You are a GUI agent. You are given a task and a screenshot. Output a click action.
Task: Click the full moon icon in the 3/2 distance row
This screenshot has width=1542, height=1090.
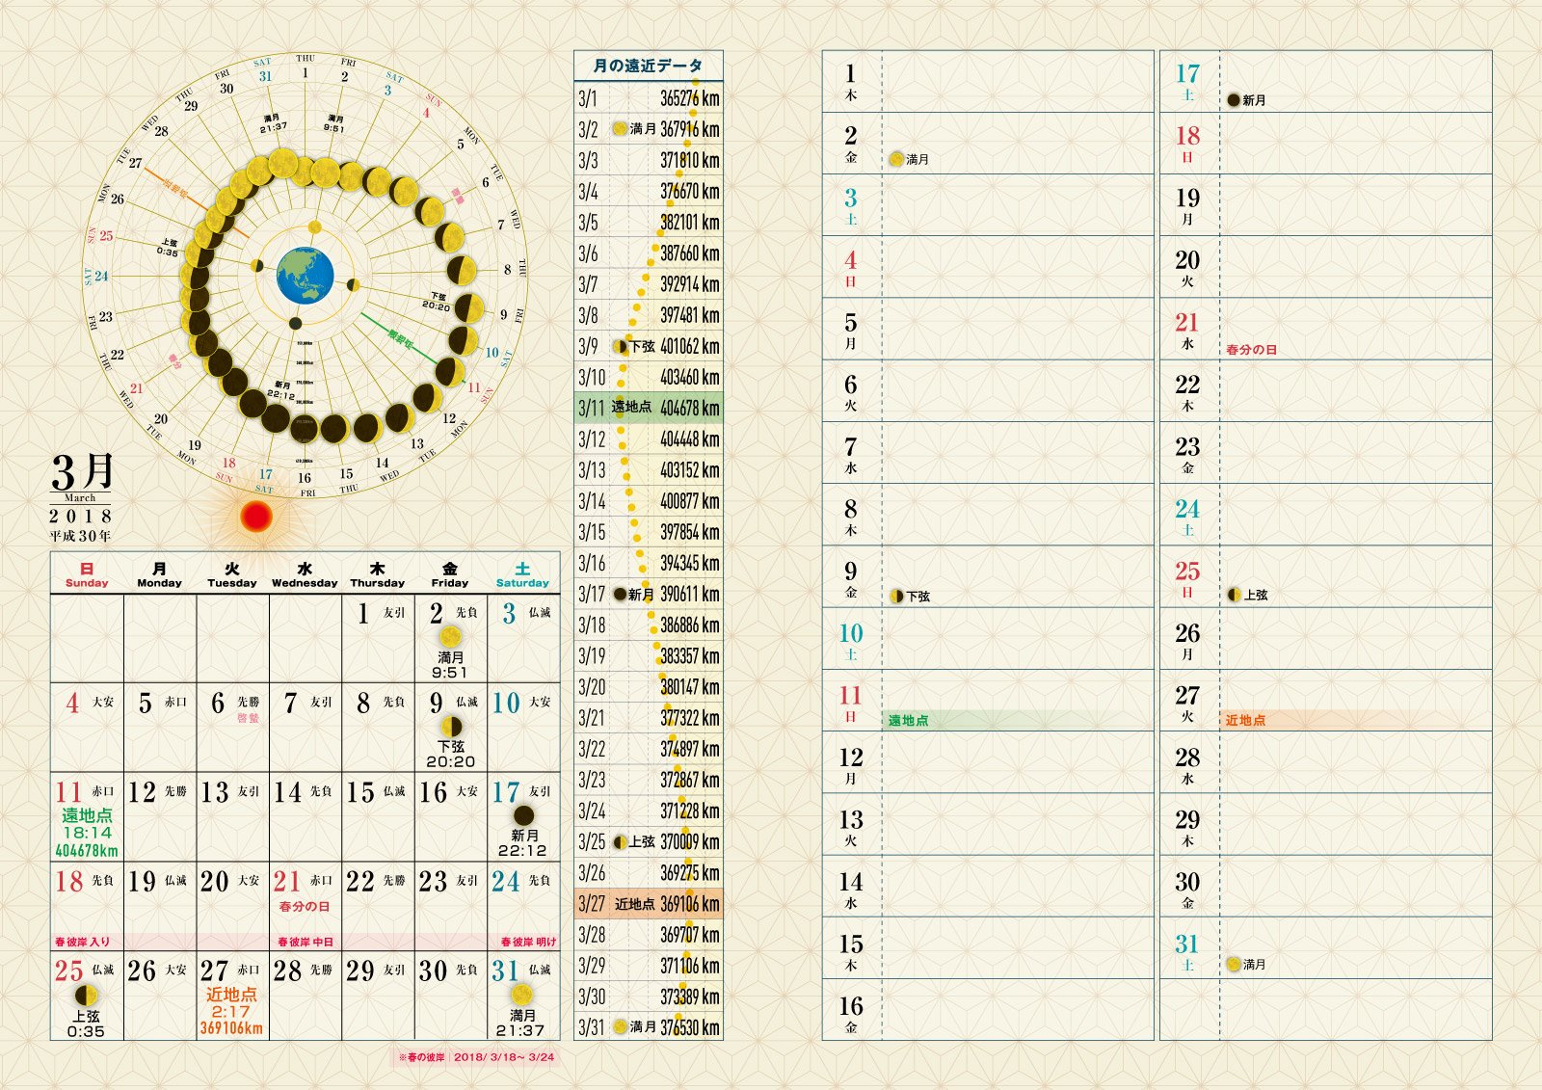click(620, 129)
